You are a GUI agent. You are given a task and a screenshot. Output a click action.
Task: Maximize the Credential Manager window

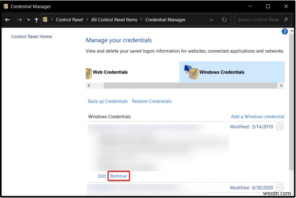[268, 6]
